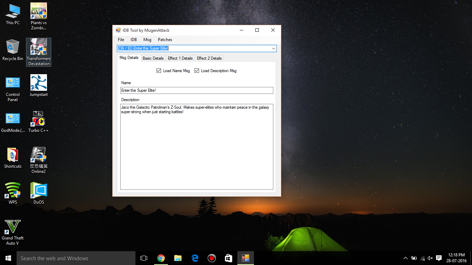Image resolution: width=472 pixels, height=265 pixels.
Task: Click the muted volume tray icon
Action: tap(430, 258)
